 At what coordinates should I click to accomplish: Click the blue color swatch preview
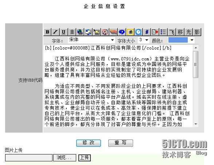point(178,40)
